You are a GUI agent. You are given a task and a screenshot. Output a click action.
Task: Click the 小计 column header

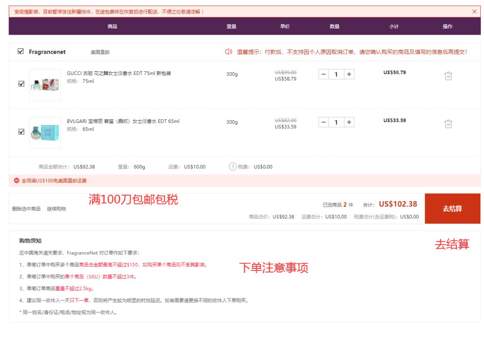(x=394, y=27)
